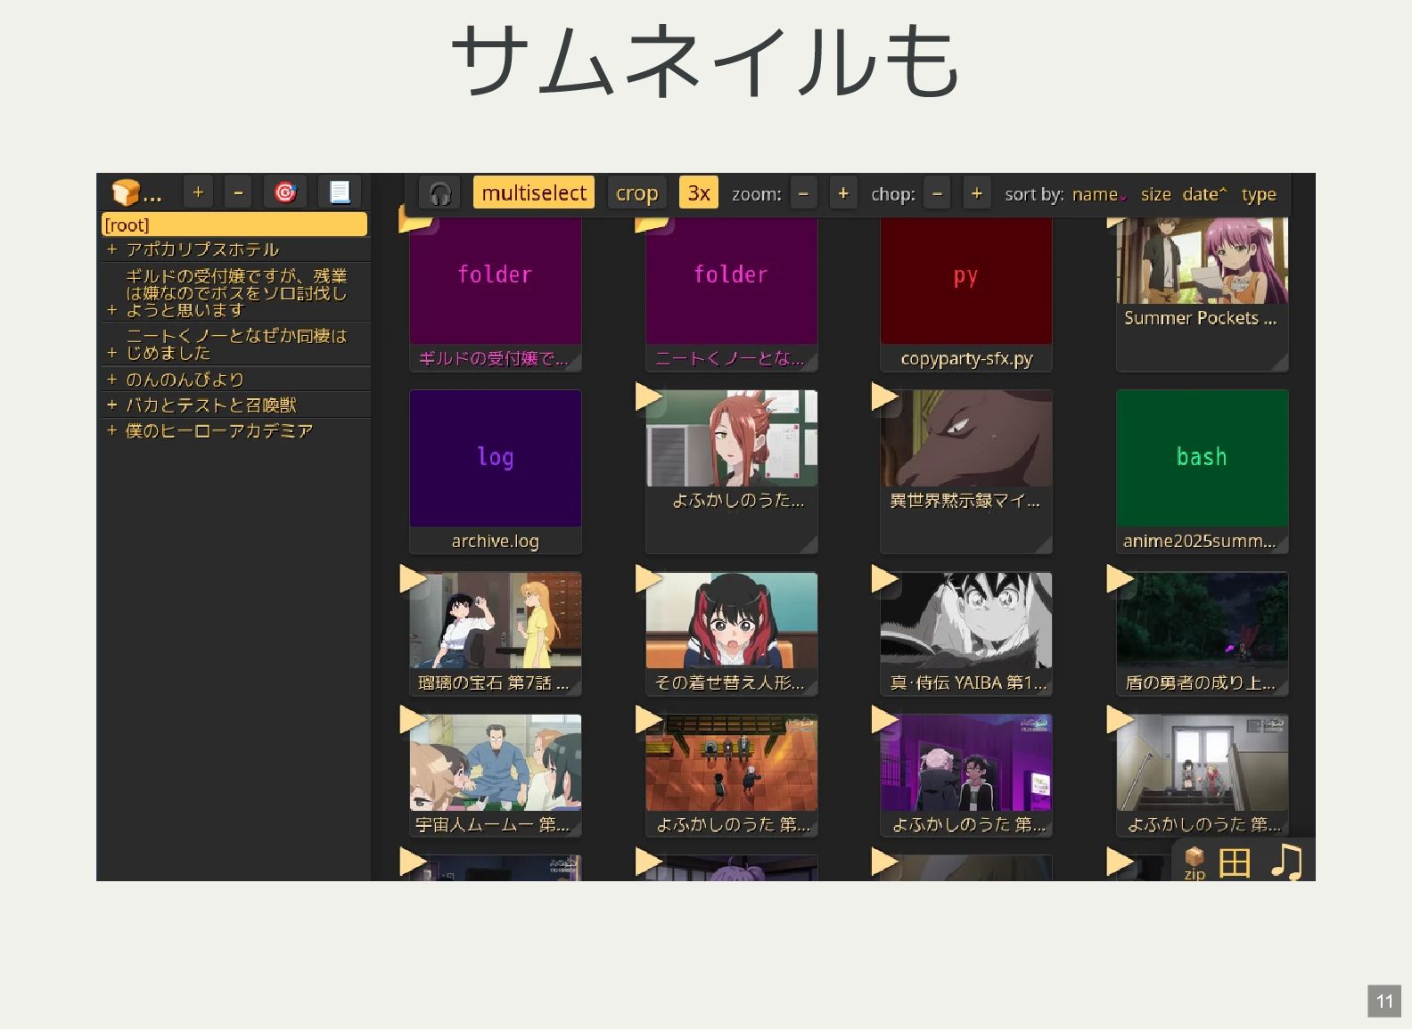Sort files by size
The height and width of the screenshot is (1030, 1412).
pyautogui.click(x=1156, y=194)
